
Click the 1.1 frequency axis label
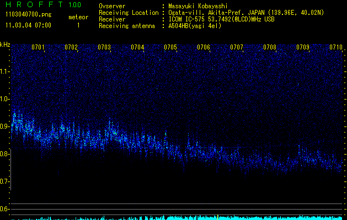[4, 71]
